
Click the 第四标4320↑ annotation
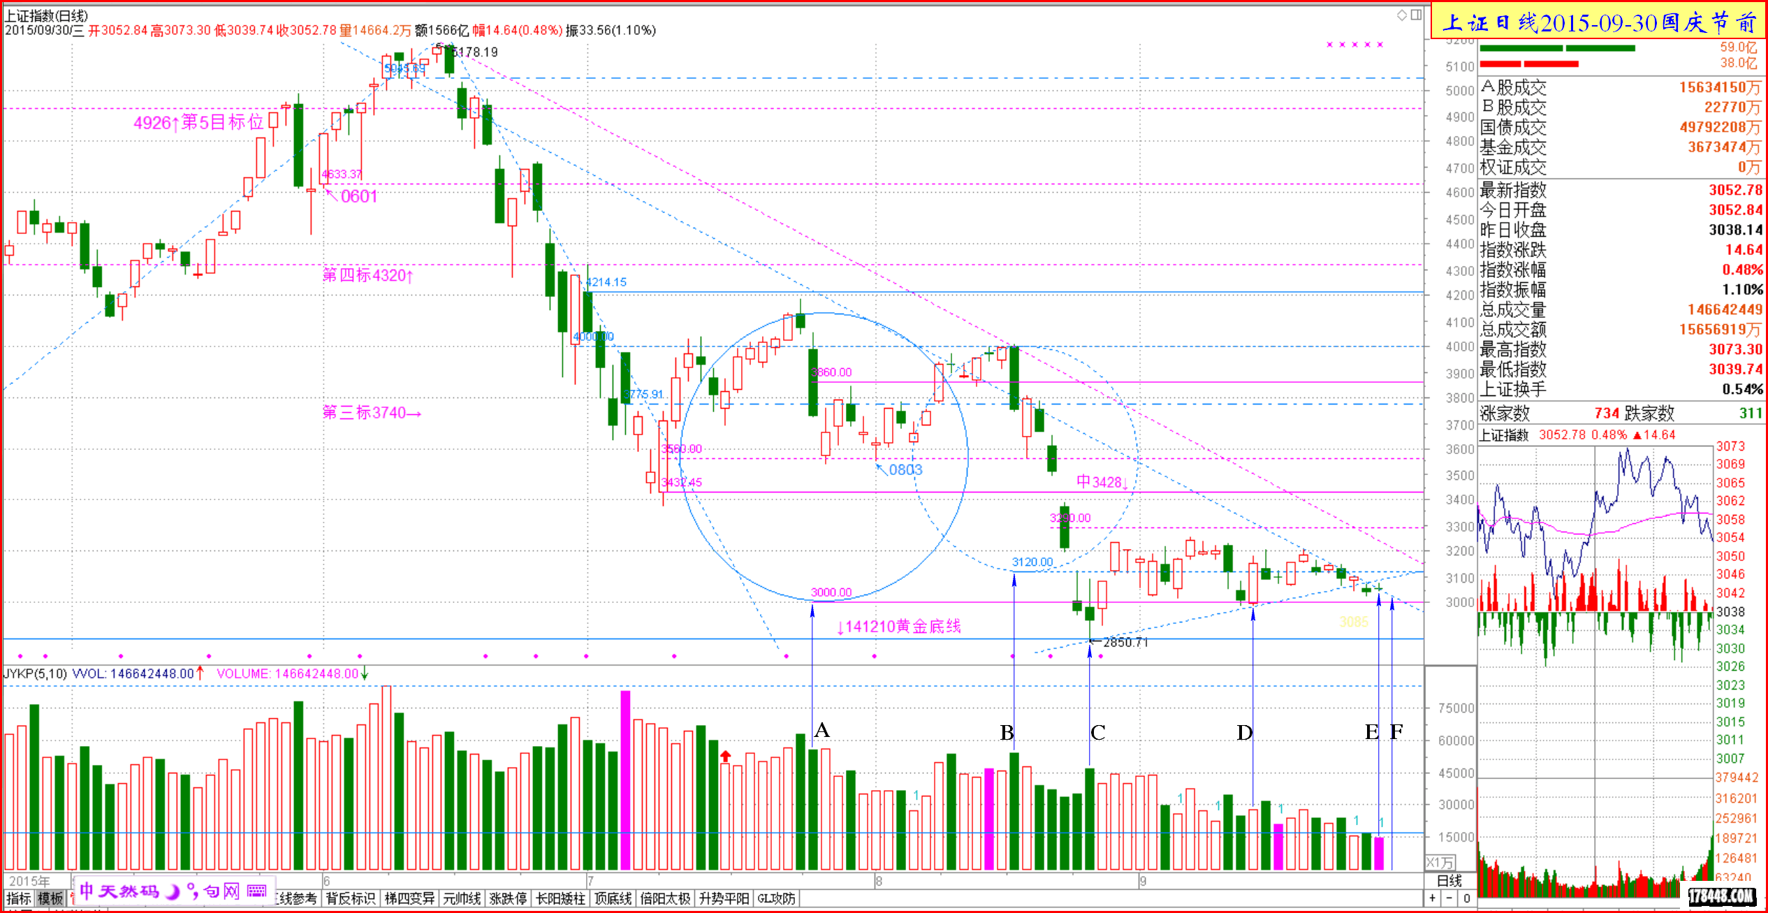[x=368, y=275]
